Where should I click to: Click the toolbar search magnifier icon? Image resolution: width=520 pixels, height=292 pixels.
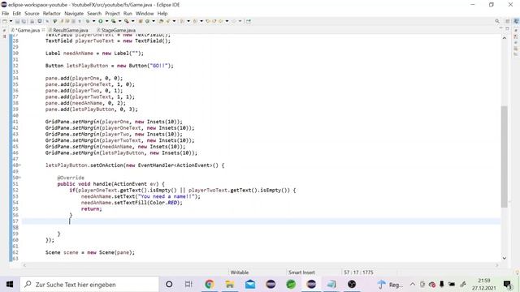point(497,21)
